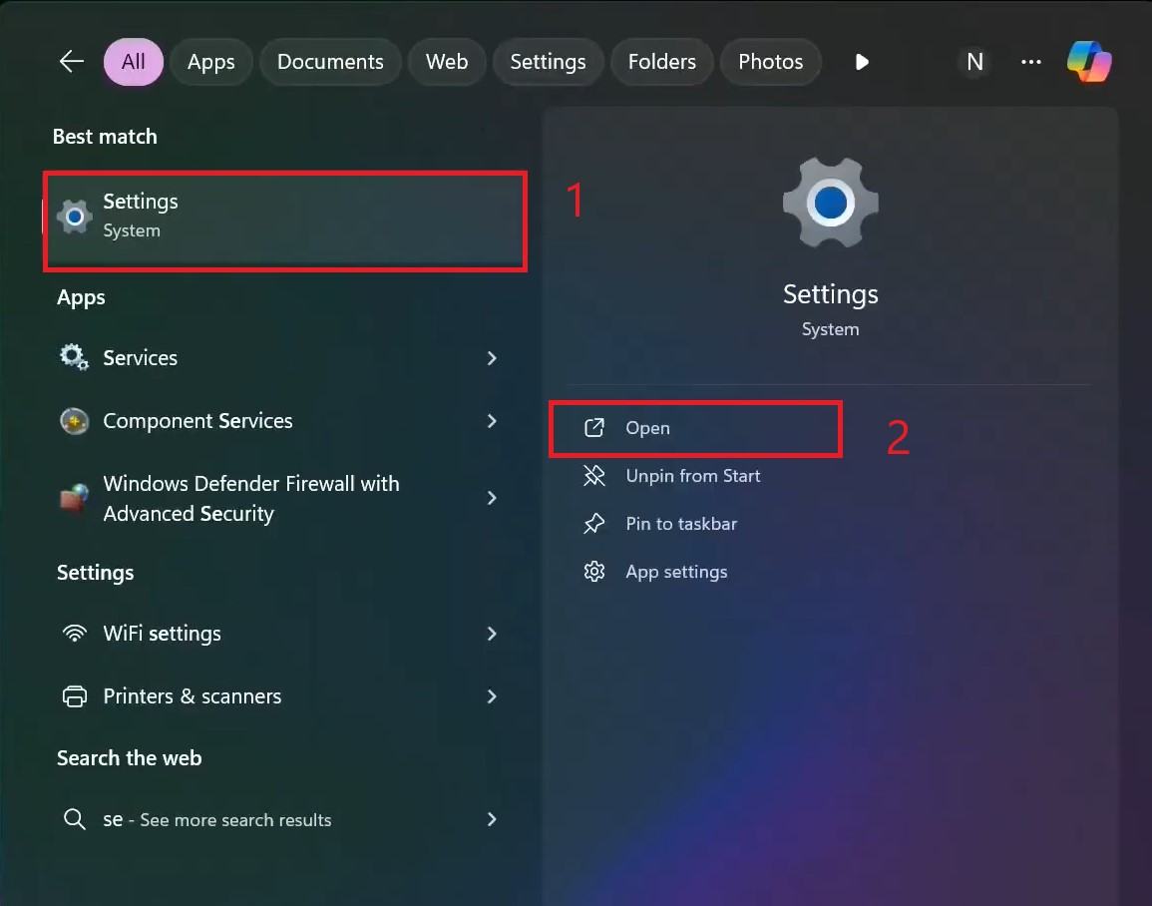Viewport: 1152px width, 906px height.
Task: Expand the Services entry options
Action: pos(492,357)
